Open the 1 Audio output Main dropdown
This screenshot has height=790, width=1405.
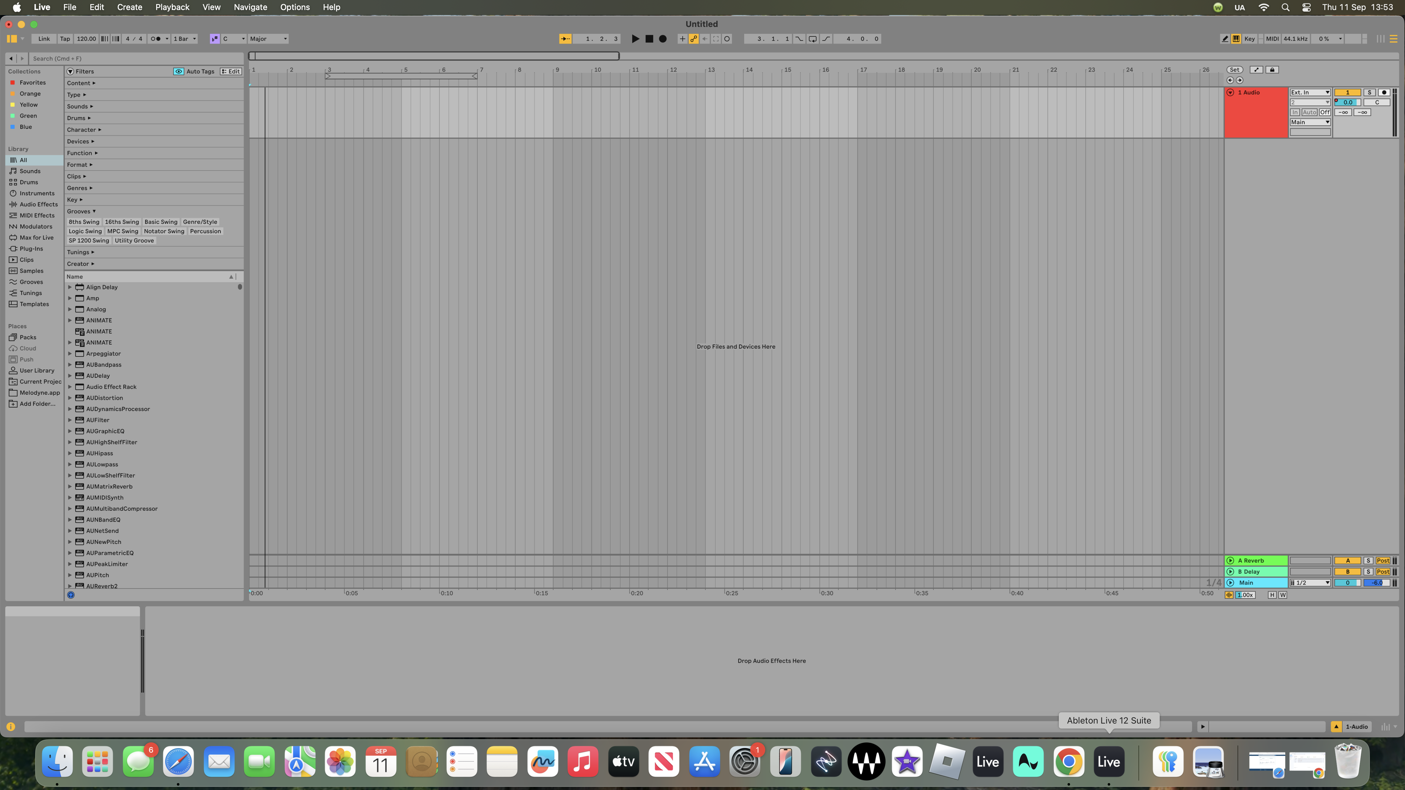point(1310,122)
